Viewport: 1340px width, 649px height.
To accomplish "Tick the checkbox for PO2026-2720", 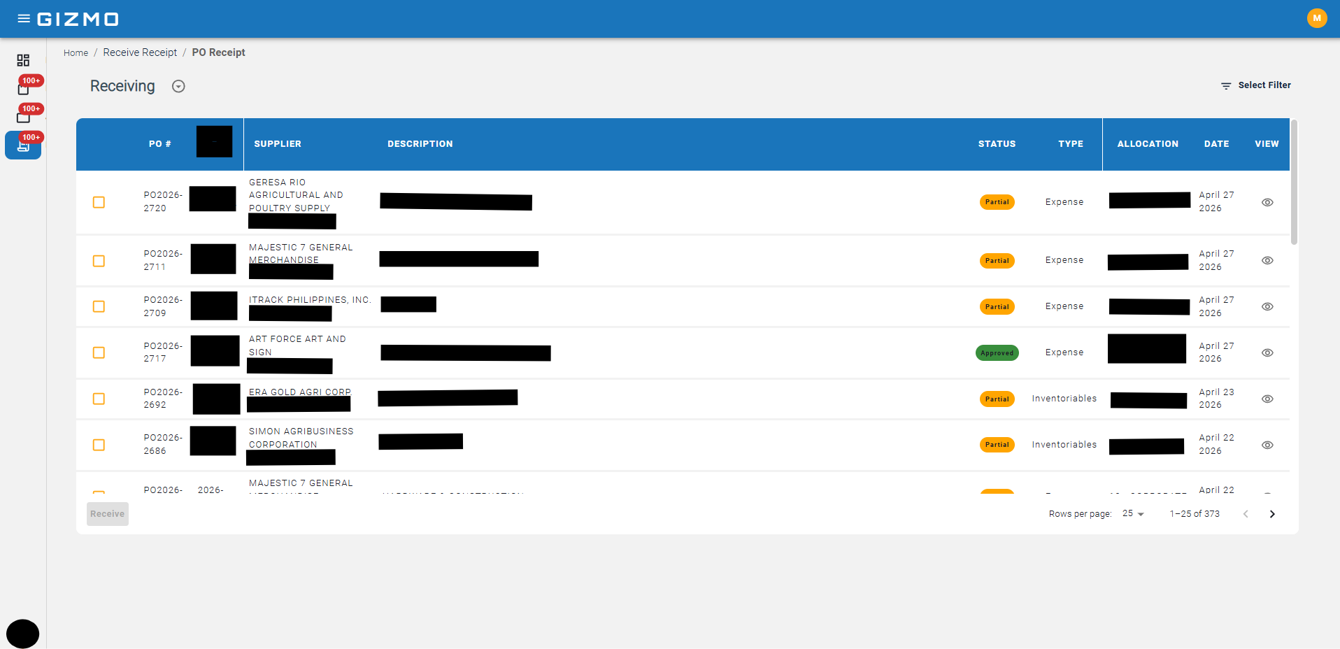I will (x=99, y=202).
